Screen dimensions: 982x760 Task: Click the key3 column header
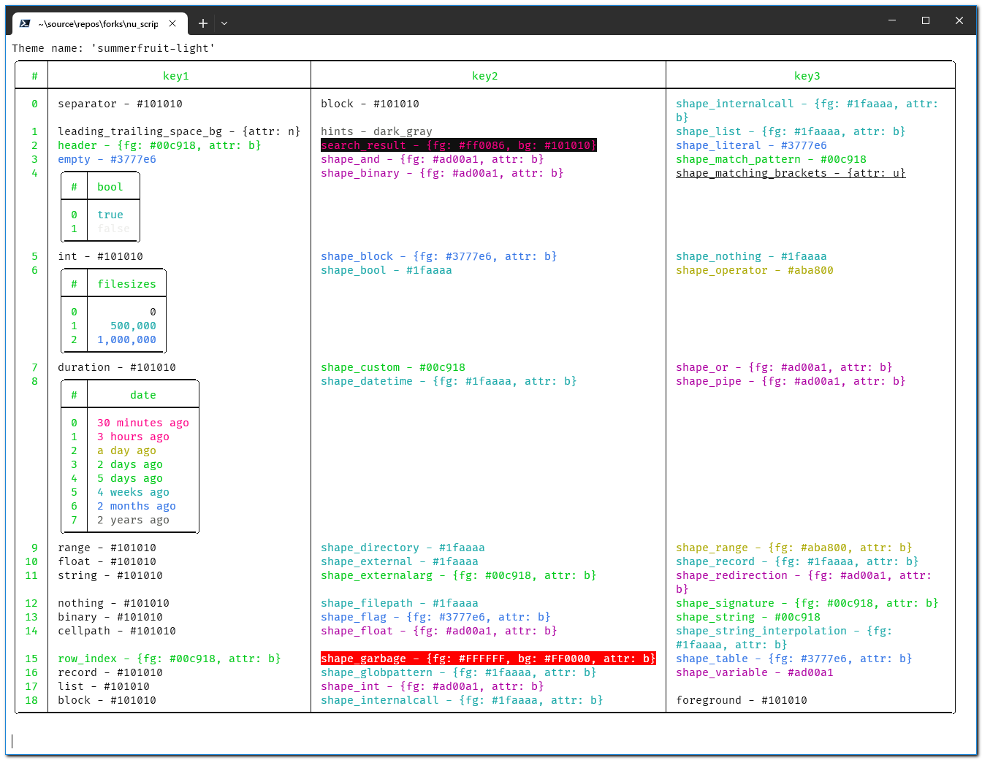807,76
